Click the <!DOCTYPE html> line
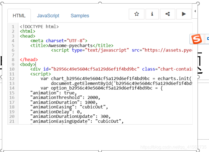Viewport: 209px width, 152px height. click(x=39, y=27)
